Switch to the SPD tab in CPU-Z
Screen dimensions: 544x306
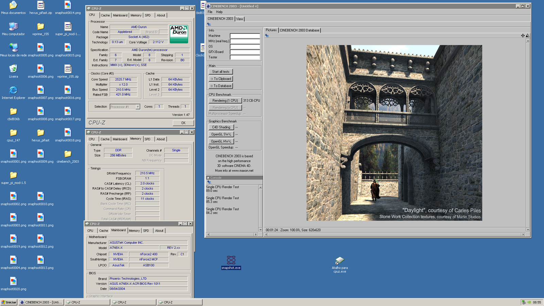(x=148, y=15)
